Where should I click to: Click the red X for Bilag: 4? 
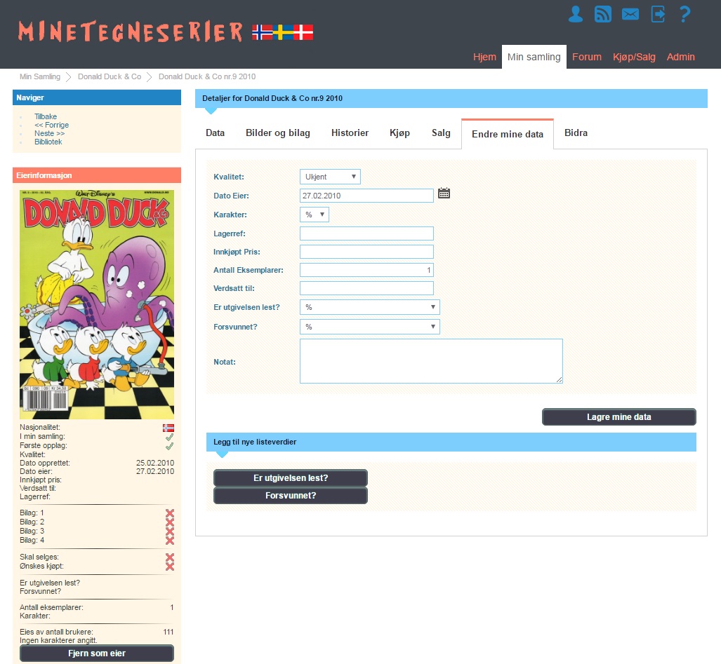point(170,541)
